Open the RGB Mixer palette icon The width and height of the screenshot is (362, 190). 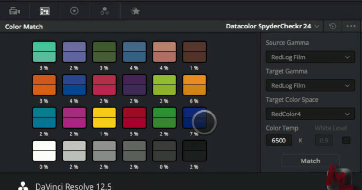[x=104, y=11]
